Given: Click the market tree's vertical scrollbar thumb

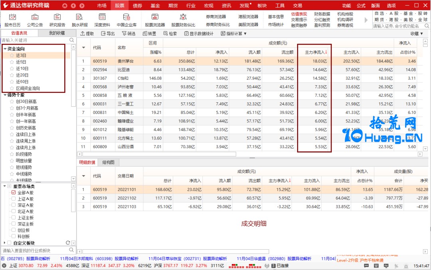Looking at the screenshot, I should (73, 200).
